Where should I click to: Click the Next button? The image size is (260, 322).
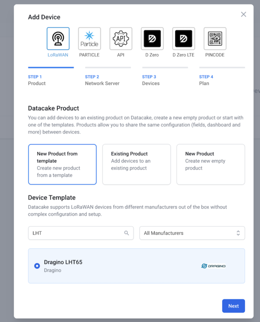pos(233,306)
